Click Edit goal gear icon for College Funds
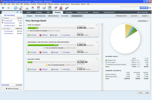The height and width of the screenshot is (100, 154). [x=52, y=69]
